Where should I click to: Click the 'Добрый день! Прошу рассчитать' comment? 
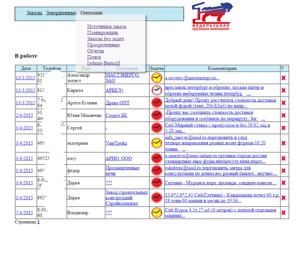click(221, 103)
